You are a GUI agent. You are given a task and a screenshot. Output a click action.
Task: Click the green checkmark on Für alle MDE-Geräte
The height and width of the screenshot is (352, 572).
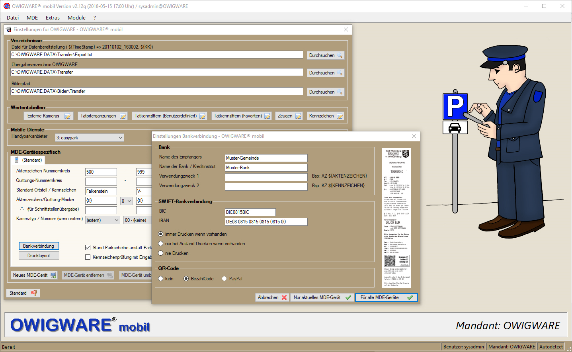410,297
